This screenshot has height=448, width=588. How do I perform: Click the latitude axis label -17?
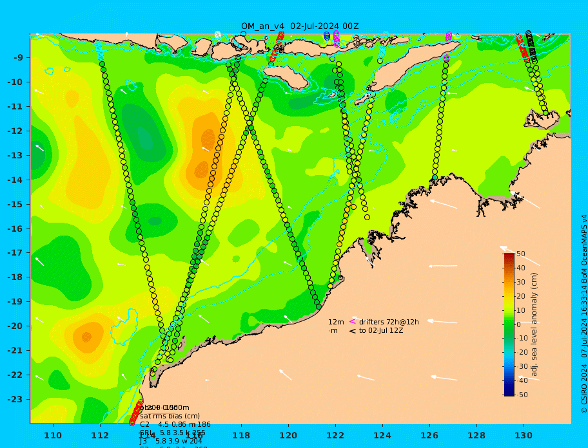(x=15, y=252)
